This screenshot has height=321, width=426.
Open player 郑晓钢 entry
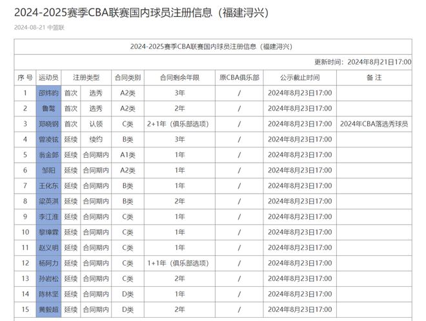coord(48,124)
